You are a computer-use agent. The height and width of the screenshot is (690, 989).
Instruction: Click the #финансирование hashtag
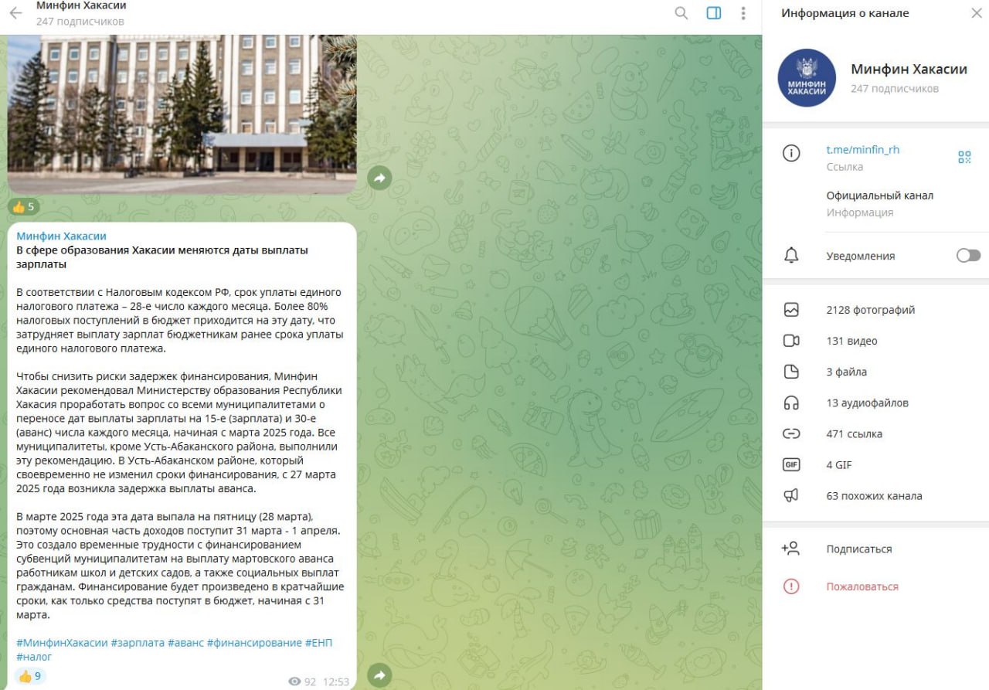254,643
